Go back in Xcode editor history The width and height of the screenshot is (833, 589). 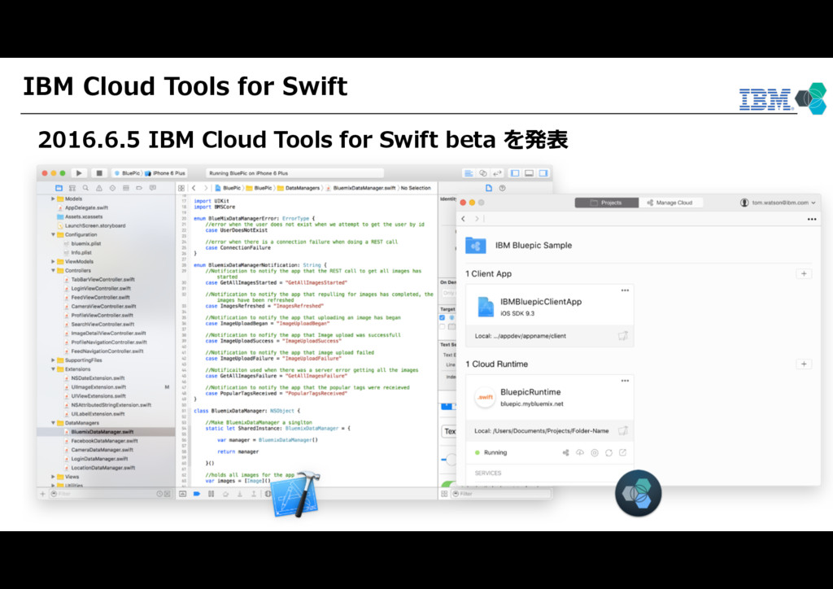coord(194,188)
